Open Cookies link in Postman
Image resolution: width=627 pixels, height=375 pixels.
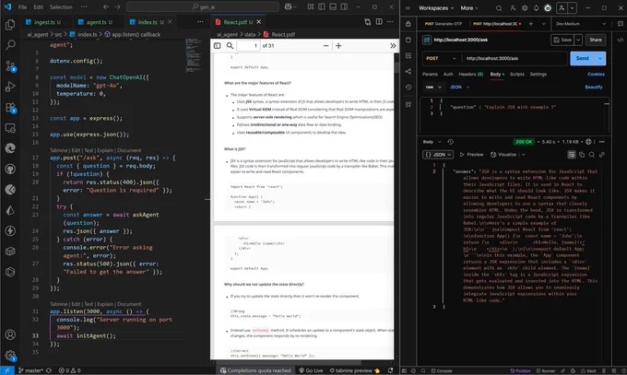coord(596,74)
